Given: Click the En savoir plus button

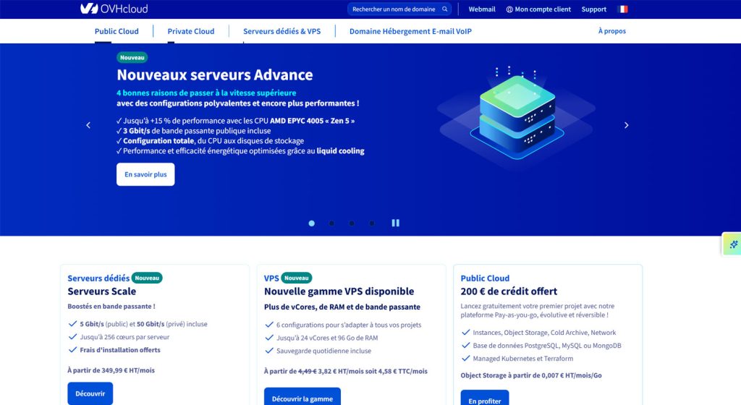Looking at the screenshot, I should 145,174.
